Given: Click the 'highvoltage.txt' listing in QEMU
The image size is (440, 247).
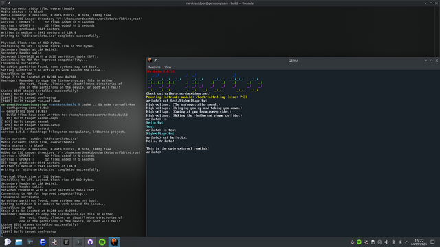Looking at the screenshot, I should click(160, 134).
